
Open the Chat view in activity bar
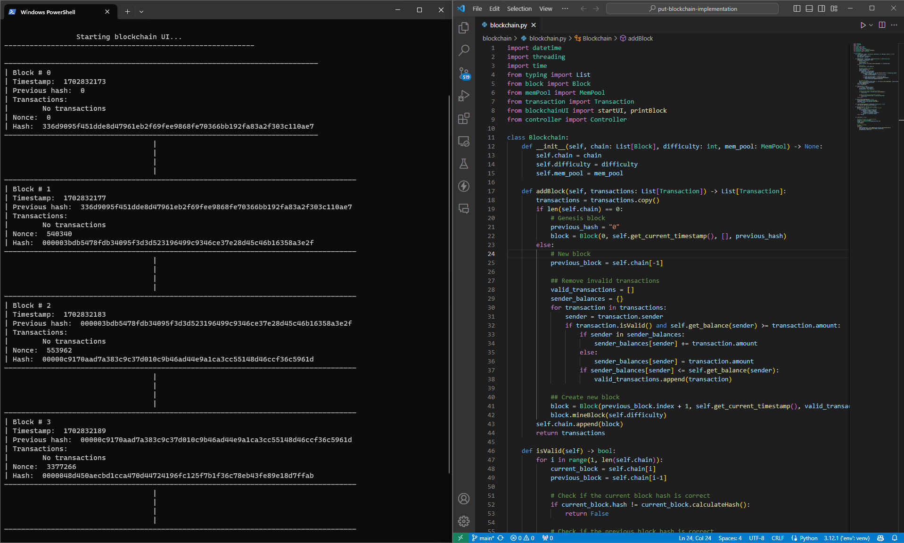tap(464, 209)
